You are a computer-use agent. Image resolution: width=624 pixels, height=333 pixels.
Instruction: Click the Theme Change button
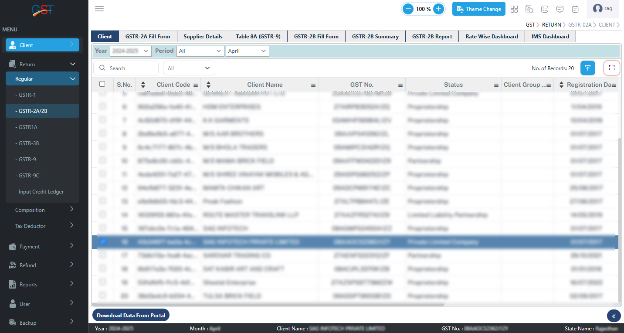click(478, 9)
